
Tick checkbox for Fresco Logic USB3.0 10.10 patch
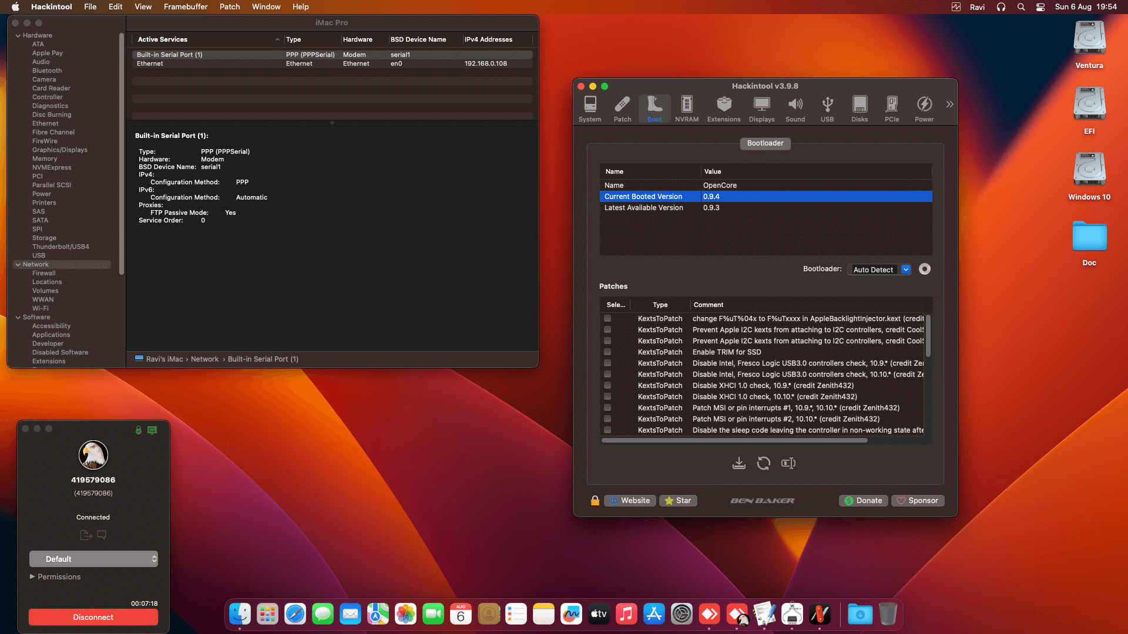(607, 375)
